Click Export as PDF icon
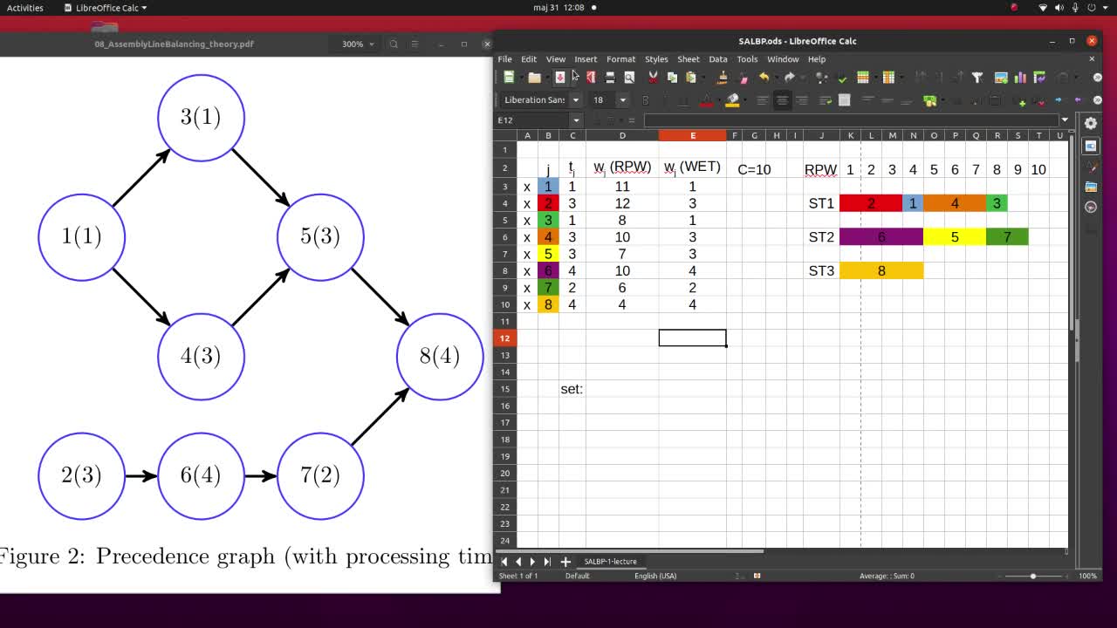The image size is (1117, 628). pyautogui.click(x=591, y=78)
